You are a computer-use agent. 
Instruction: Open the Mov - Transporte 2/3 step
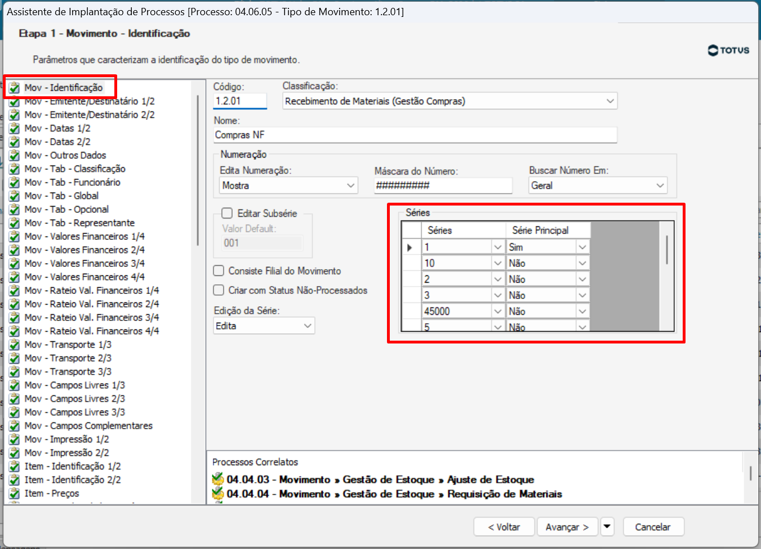click(68, 358)
